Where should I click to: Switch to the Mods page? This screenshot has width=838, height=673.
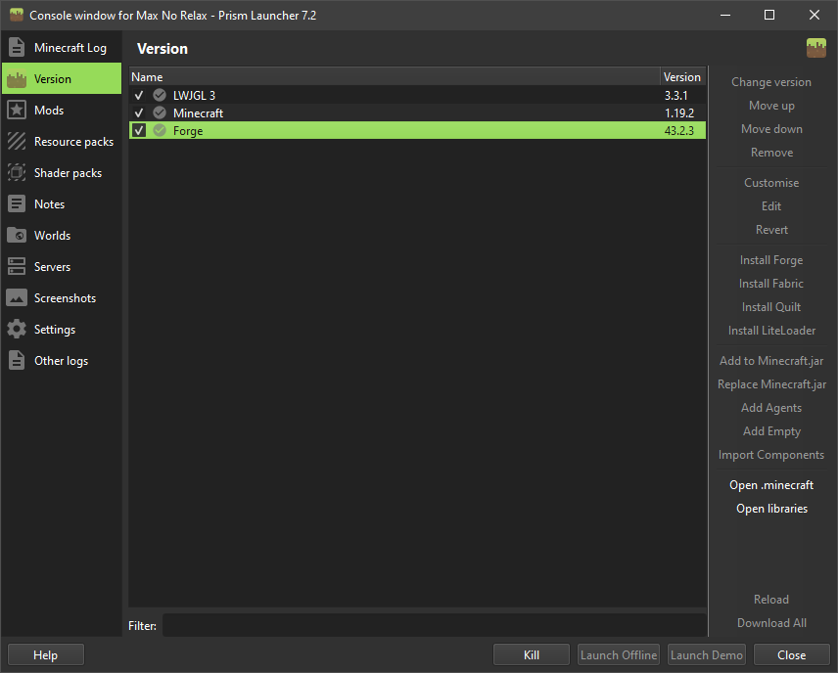click(x=62, y=110)
